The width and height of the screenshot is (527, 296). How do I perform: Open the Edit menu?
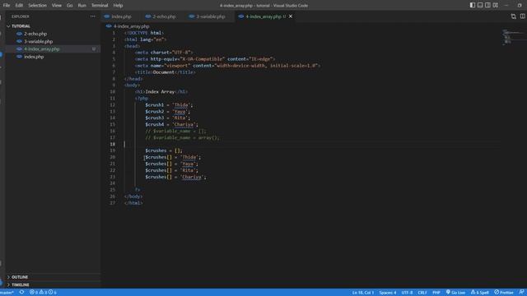[x=19, y=6]
